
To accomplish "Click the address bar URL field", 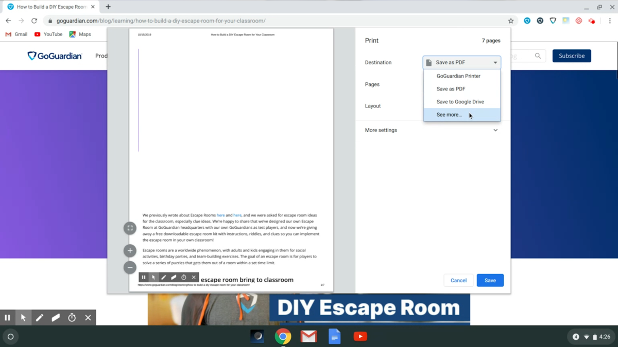I will click(x=278, y=21).
